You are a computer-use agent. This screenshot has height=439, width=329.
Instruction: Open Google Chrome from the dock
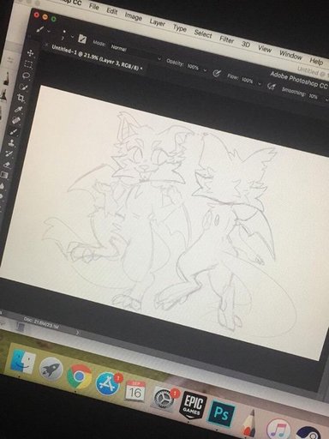(80, 377)
